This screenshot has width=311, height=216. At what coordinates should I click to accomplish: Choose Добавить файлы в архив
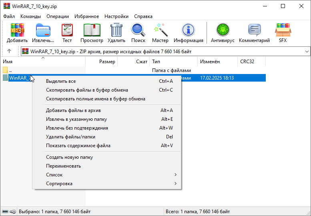(x=107, y=110)
